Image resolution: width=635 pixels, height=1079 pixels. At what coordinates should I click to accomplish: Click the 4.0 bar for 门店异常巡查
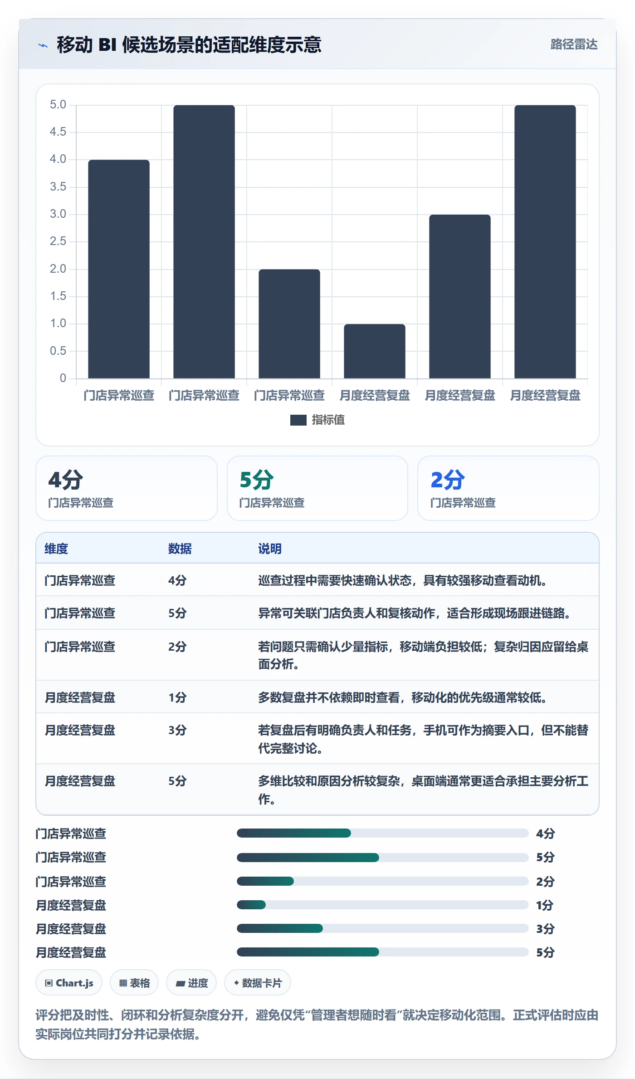[x=119, y=269]
